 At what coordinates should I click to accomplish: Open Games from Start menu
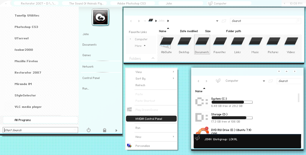pyautogui.click(x=87, y=55)
